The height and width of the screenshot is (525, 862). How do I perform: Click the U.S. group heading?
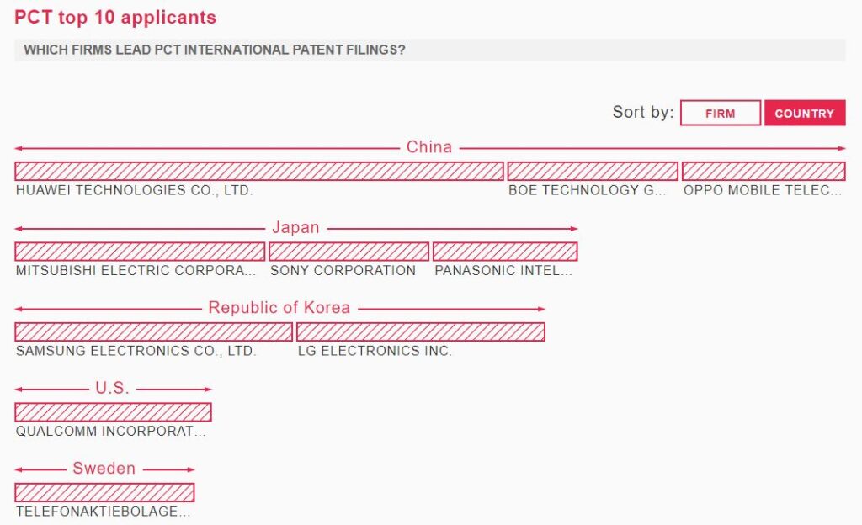click(x=113, y=388)
